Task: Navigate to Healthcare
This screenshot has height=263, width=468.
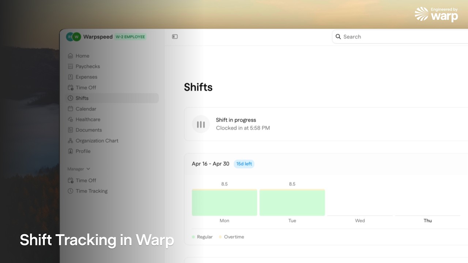Action: [x=112, y=119]
